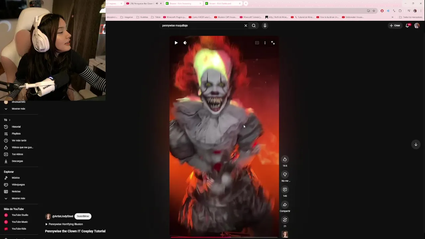This screenshot has width=425, height=239.
Task: Bookmark this page with the star
Action: pos(374,11)
